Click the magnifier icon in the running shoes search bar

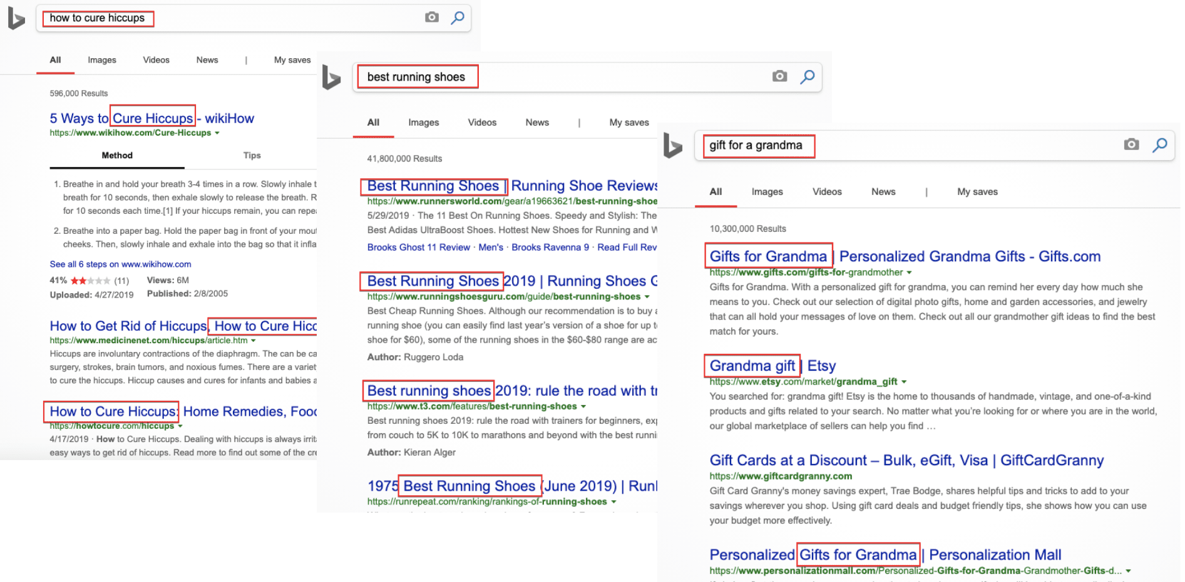pyautogui.click(x=808, y=76)
